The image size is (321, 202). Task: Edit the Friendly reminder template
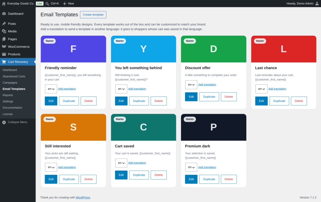tap(51, 101)
